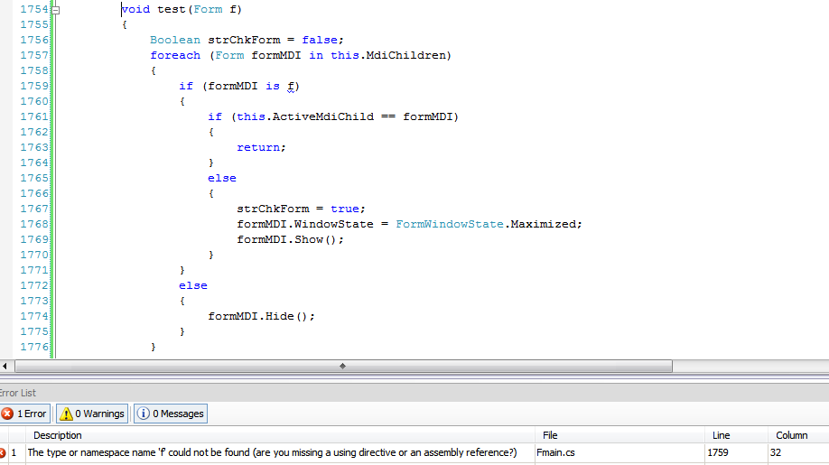Click 'return' keyword on line 1763
829x465 pixels.
pos(258,147)
